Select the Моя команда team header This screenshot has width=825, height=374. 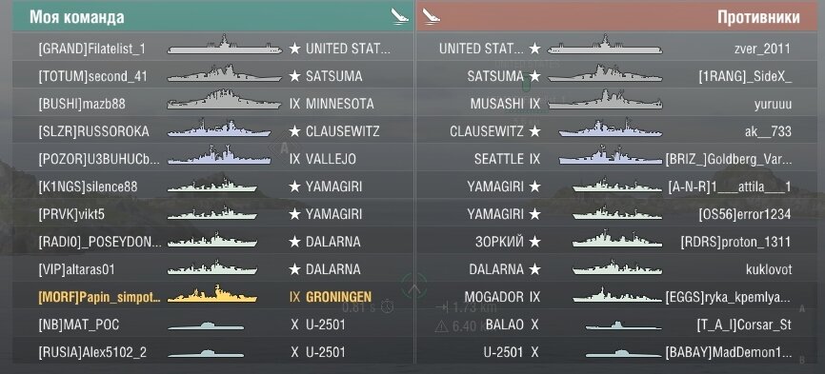point(213,16)
